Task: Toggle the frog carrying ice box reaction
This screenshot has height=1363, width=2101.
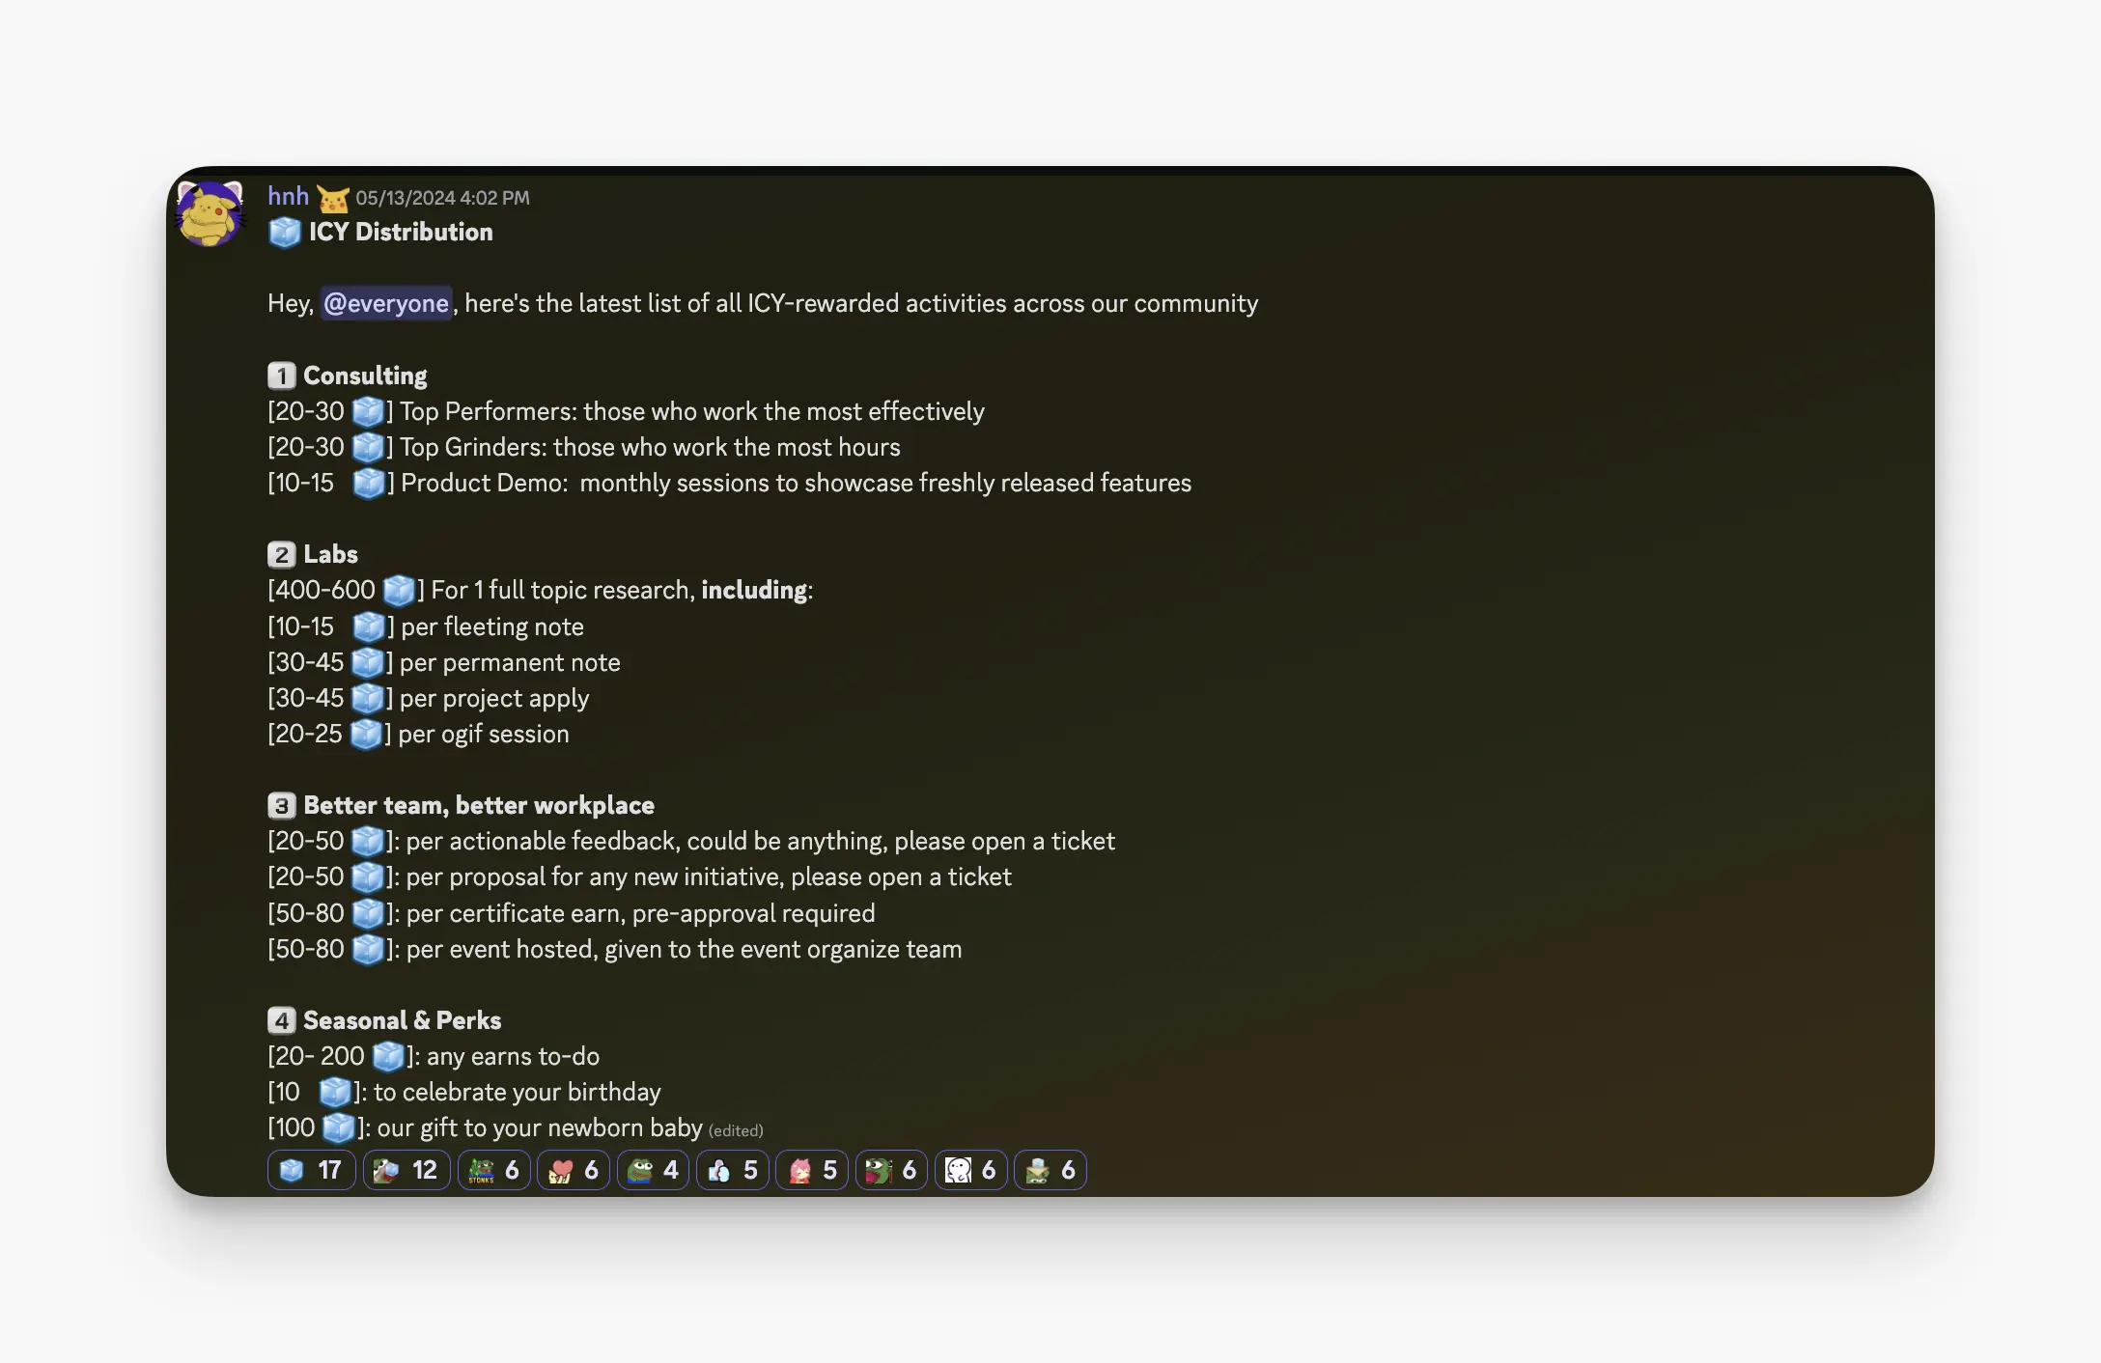Action: point(1050,1170)
